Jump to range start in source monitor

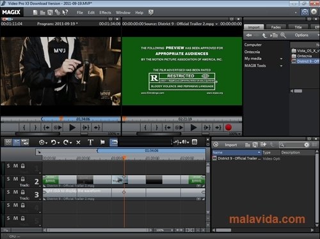pos(168,128)
